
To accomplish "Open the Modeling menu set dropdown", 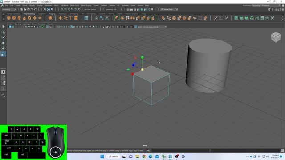I will (9, 9).
